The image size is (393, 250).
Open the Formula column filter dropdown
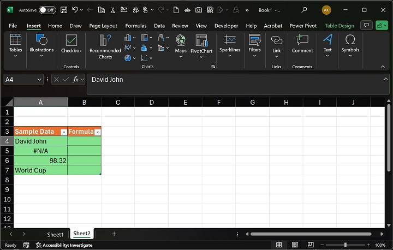pyautogui.click(x=98, y=132)
